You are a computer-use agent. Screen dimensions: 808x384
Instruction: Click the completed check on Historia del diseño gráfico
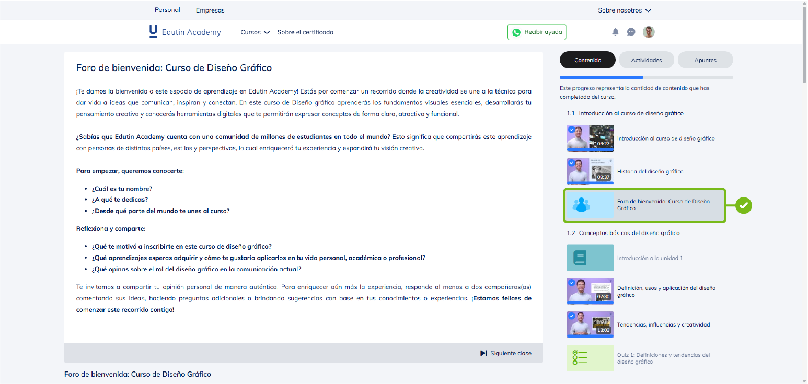pyautogui.click(x=571, y=163)
